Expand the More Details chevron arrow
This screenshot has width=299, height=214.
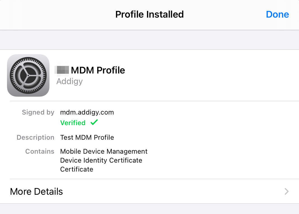click(x=286, y=191)
